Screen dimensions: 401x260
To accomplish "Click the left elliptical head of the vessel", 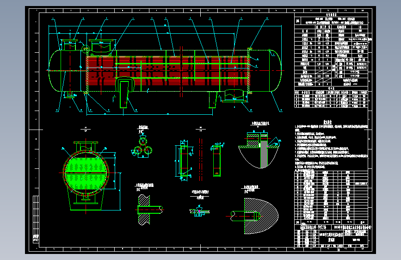I will [55, 71].
